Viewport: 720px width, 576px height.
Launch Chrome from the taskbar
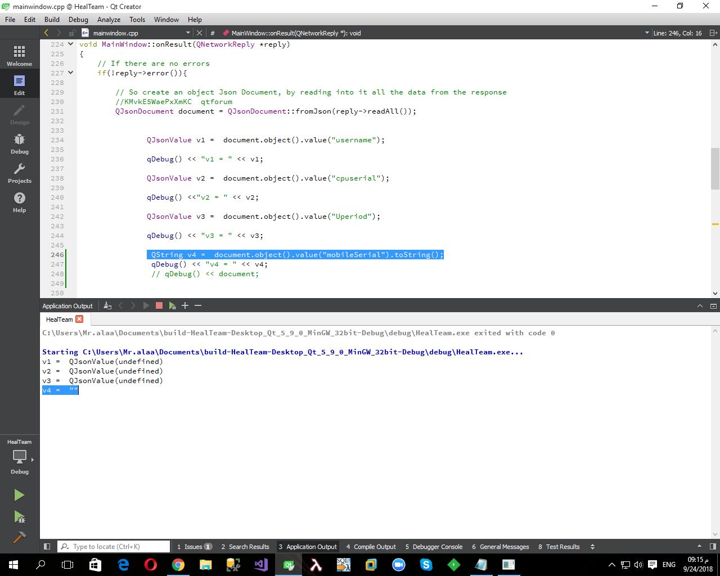pyautogui.click(x=178, y=565)
